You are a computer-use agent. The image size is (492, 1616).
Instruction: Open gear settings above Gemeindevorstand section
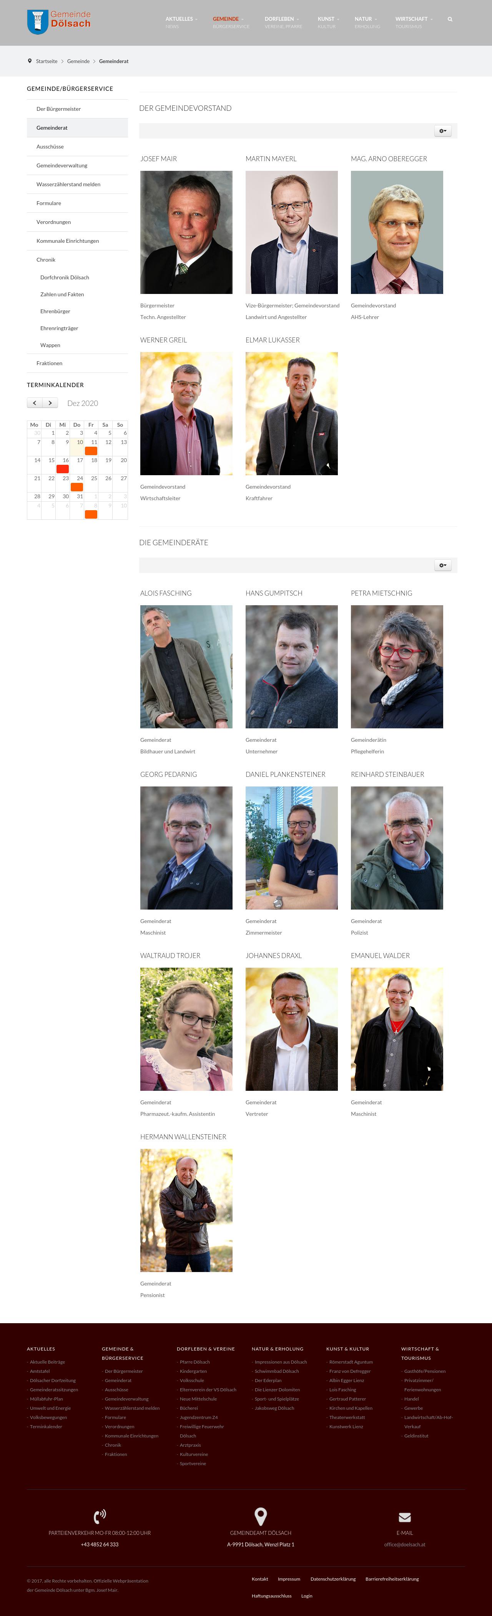(x=442, y=130)
